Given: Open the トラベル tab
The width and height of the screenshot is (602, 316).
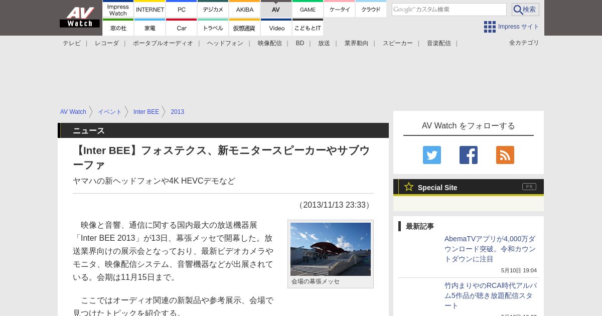Looking at the screenshot, I should (x=213, y=27).
